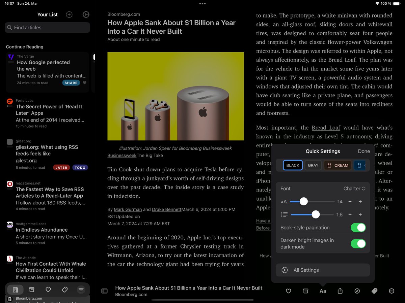This screenshot has width=405, height=303.
Task: Tap The Verge source icon
Action: (x=11, y=57)
